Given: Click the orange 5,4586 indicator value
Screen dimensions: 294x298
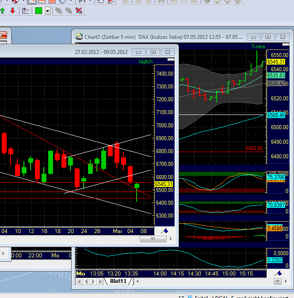Looking at the screenshot, I should click(x=275, y=228).
